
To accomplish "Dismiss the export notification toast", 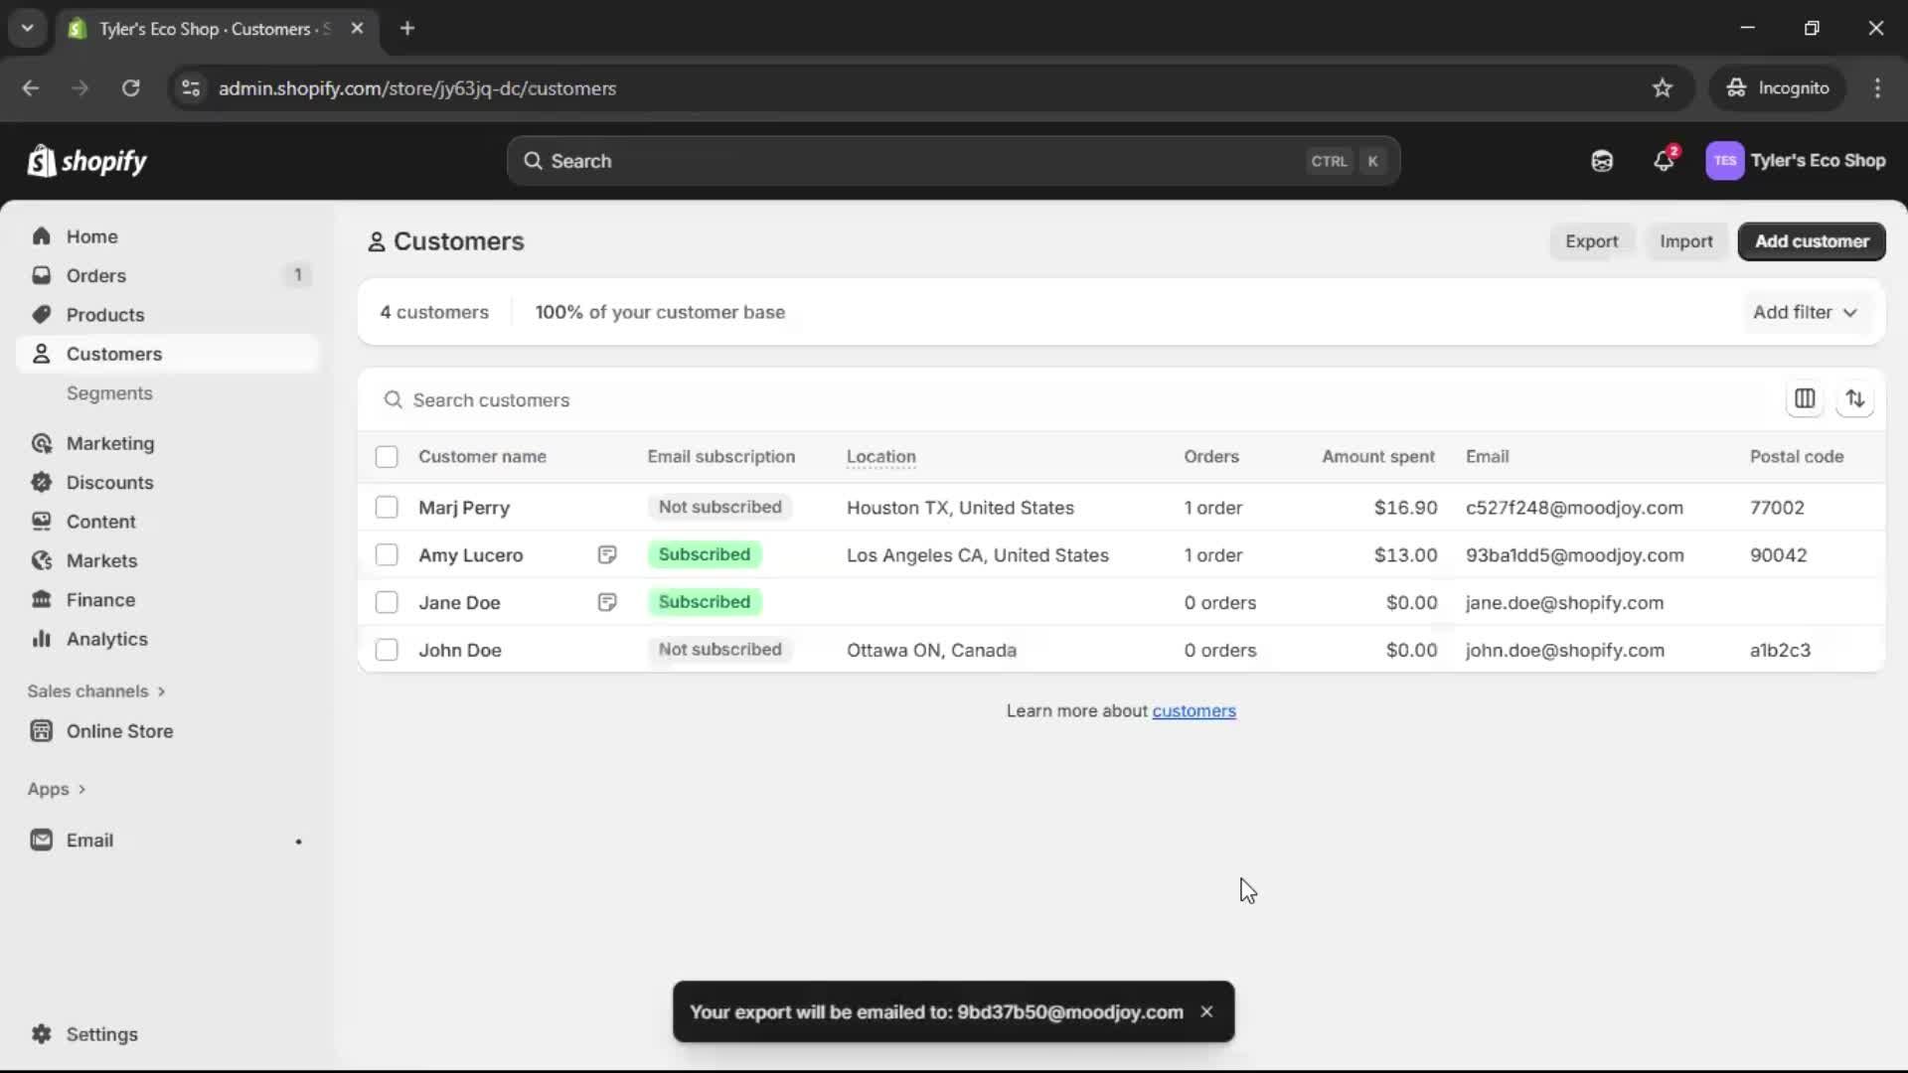I will tap(1206, 1011).
